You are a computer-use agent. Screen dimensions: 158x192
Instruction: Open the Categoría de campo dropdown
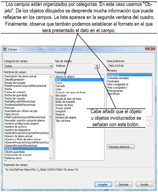tap(28, 66)
